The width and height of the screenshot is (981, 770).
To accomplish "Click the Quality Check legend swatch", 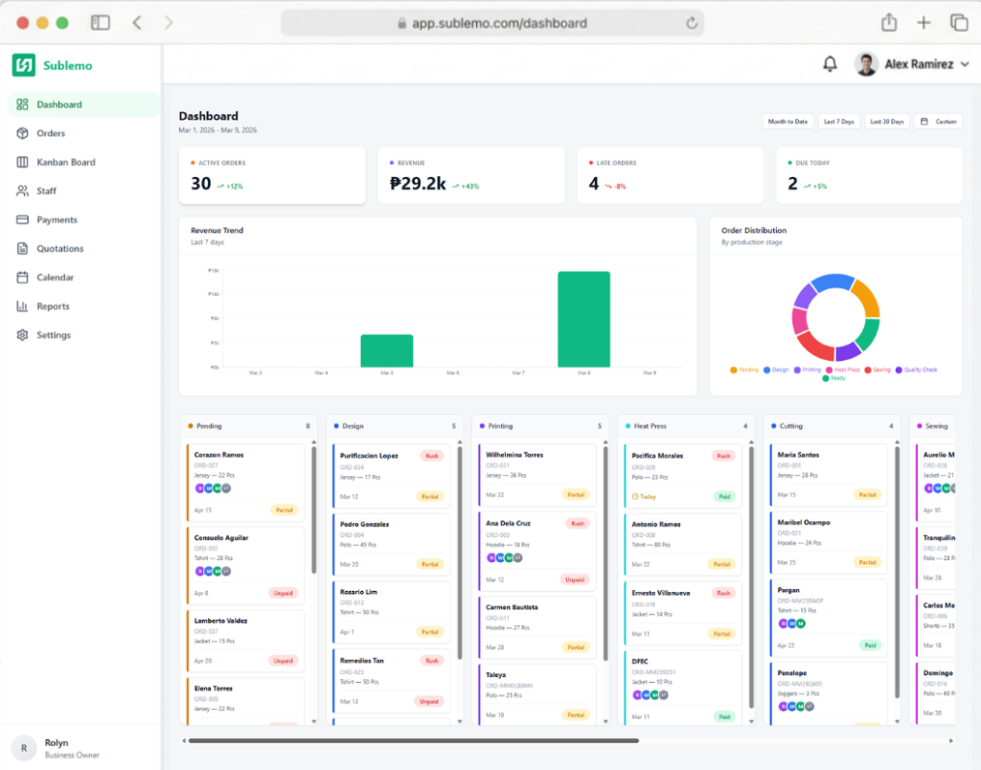I will [x=899, y=370].
